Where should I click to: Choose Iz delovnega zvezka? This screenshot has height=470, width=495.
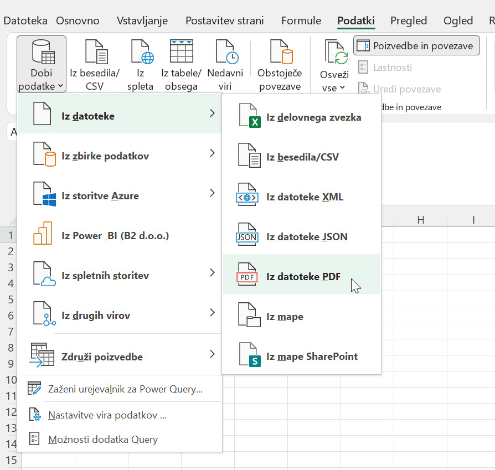click(301, 117)
